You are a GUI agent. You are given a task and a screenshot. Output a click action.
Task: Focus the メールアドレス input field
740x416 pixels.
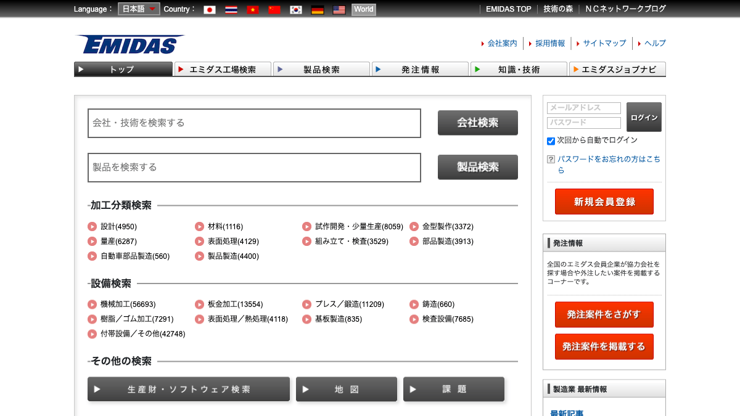tap(584, 108)
